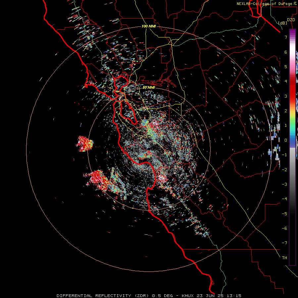Click the "50 NMI" range ring label
The width and height of the screenshot is (298, 298).
[x=149, y=87]
